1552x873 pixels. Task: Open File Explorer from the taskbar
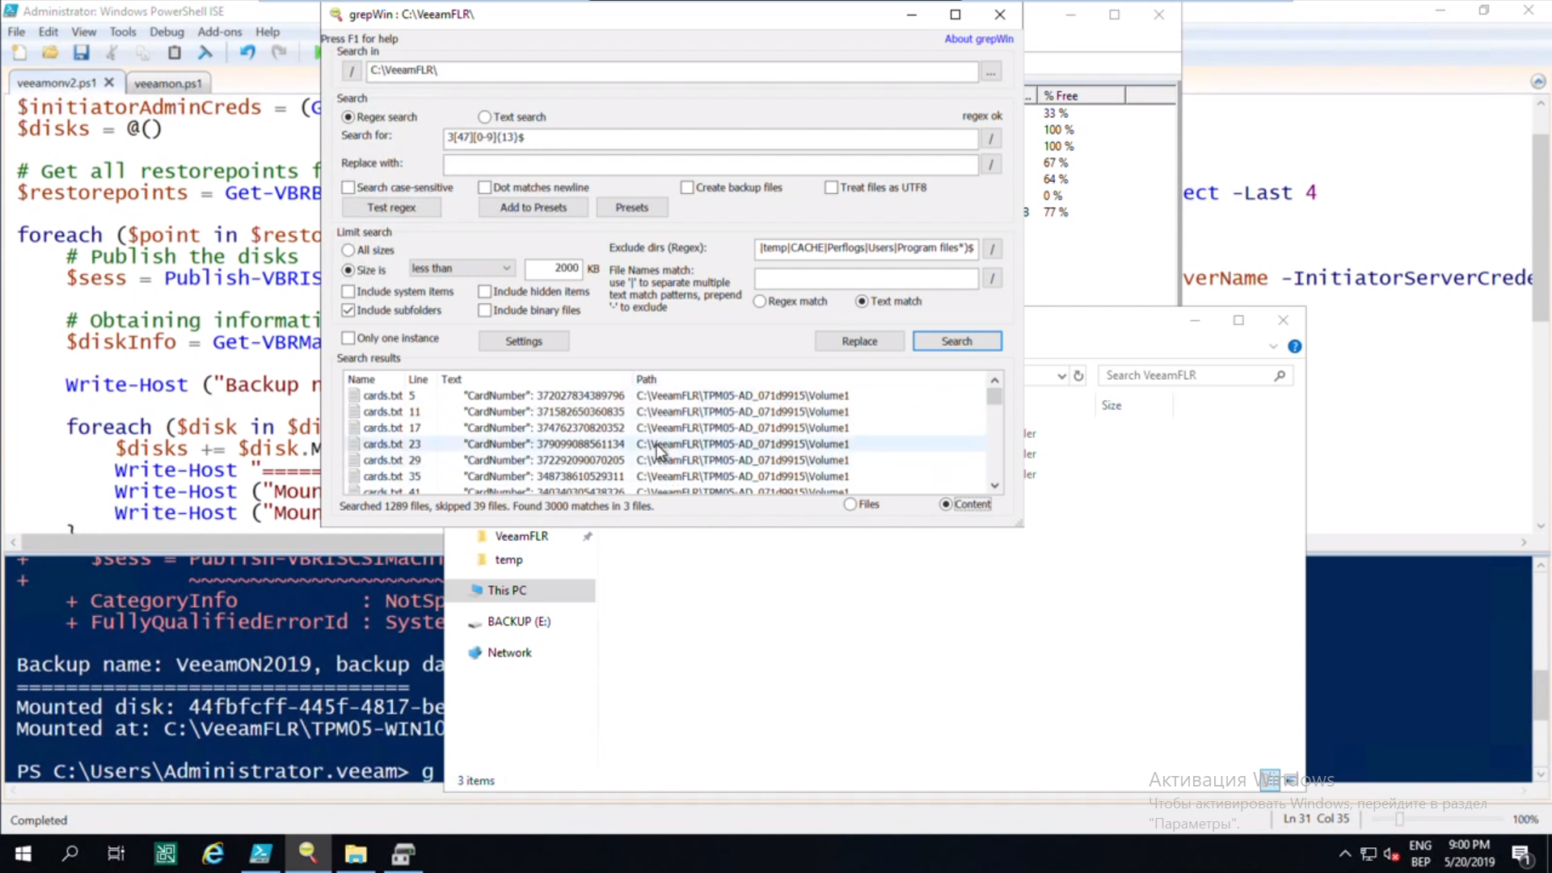coord(356,854)
